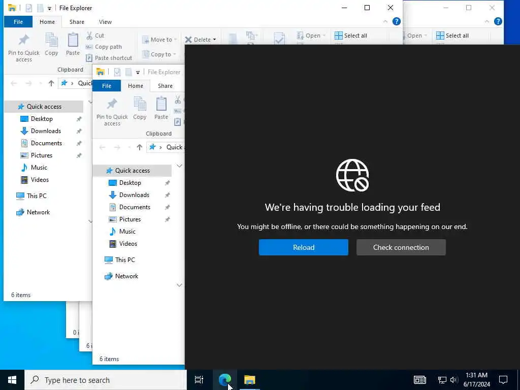Click File Explorer icon on taskbar
This screenshot has height=390, width=520.
[250, 380]
